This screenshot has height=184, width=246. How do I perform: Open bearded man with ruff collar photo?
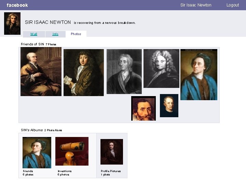coord(143,108)
